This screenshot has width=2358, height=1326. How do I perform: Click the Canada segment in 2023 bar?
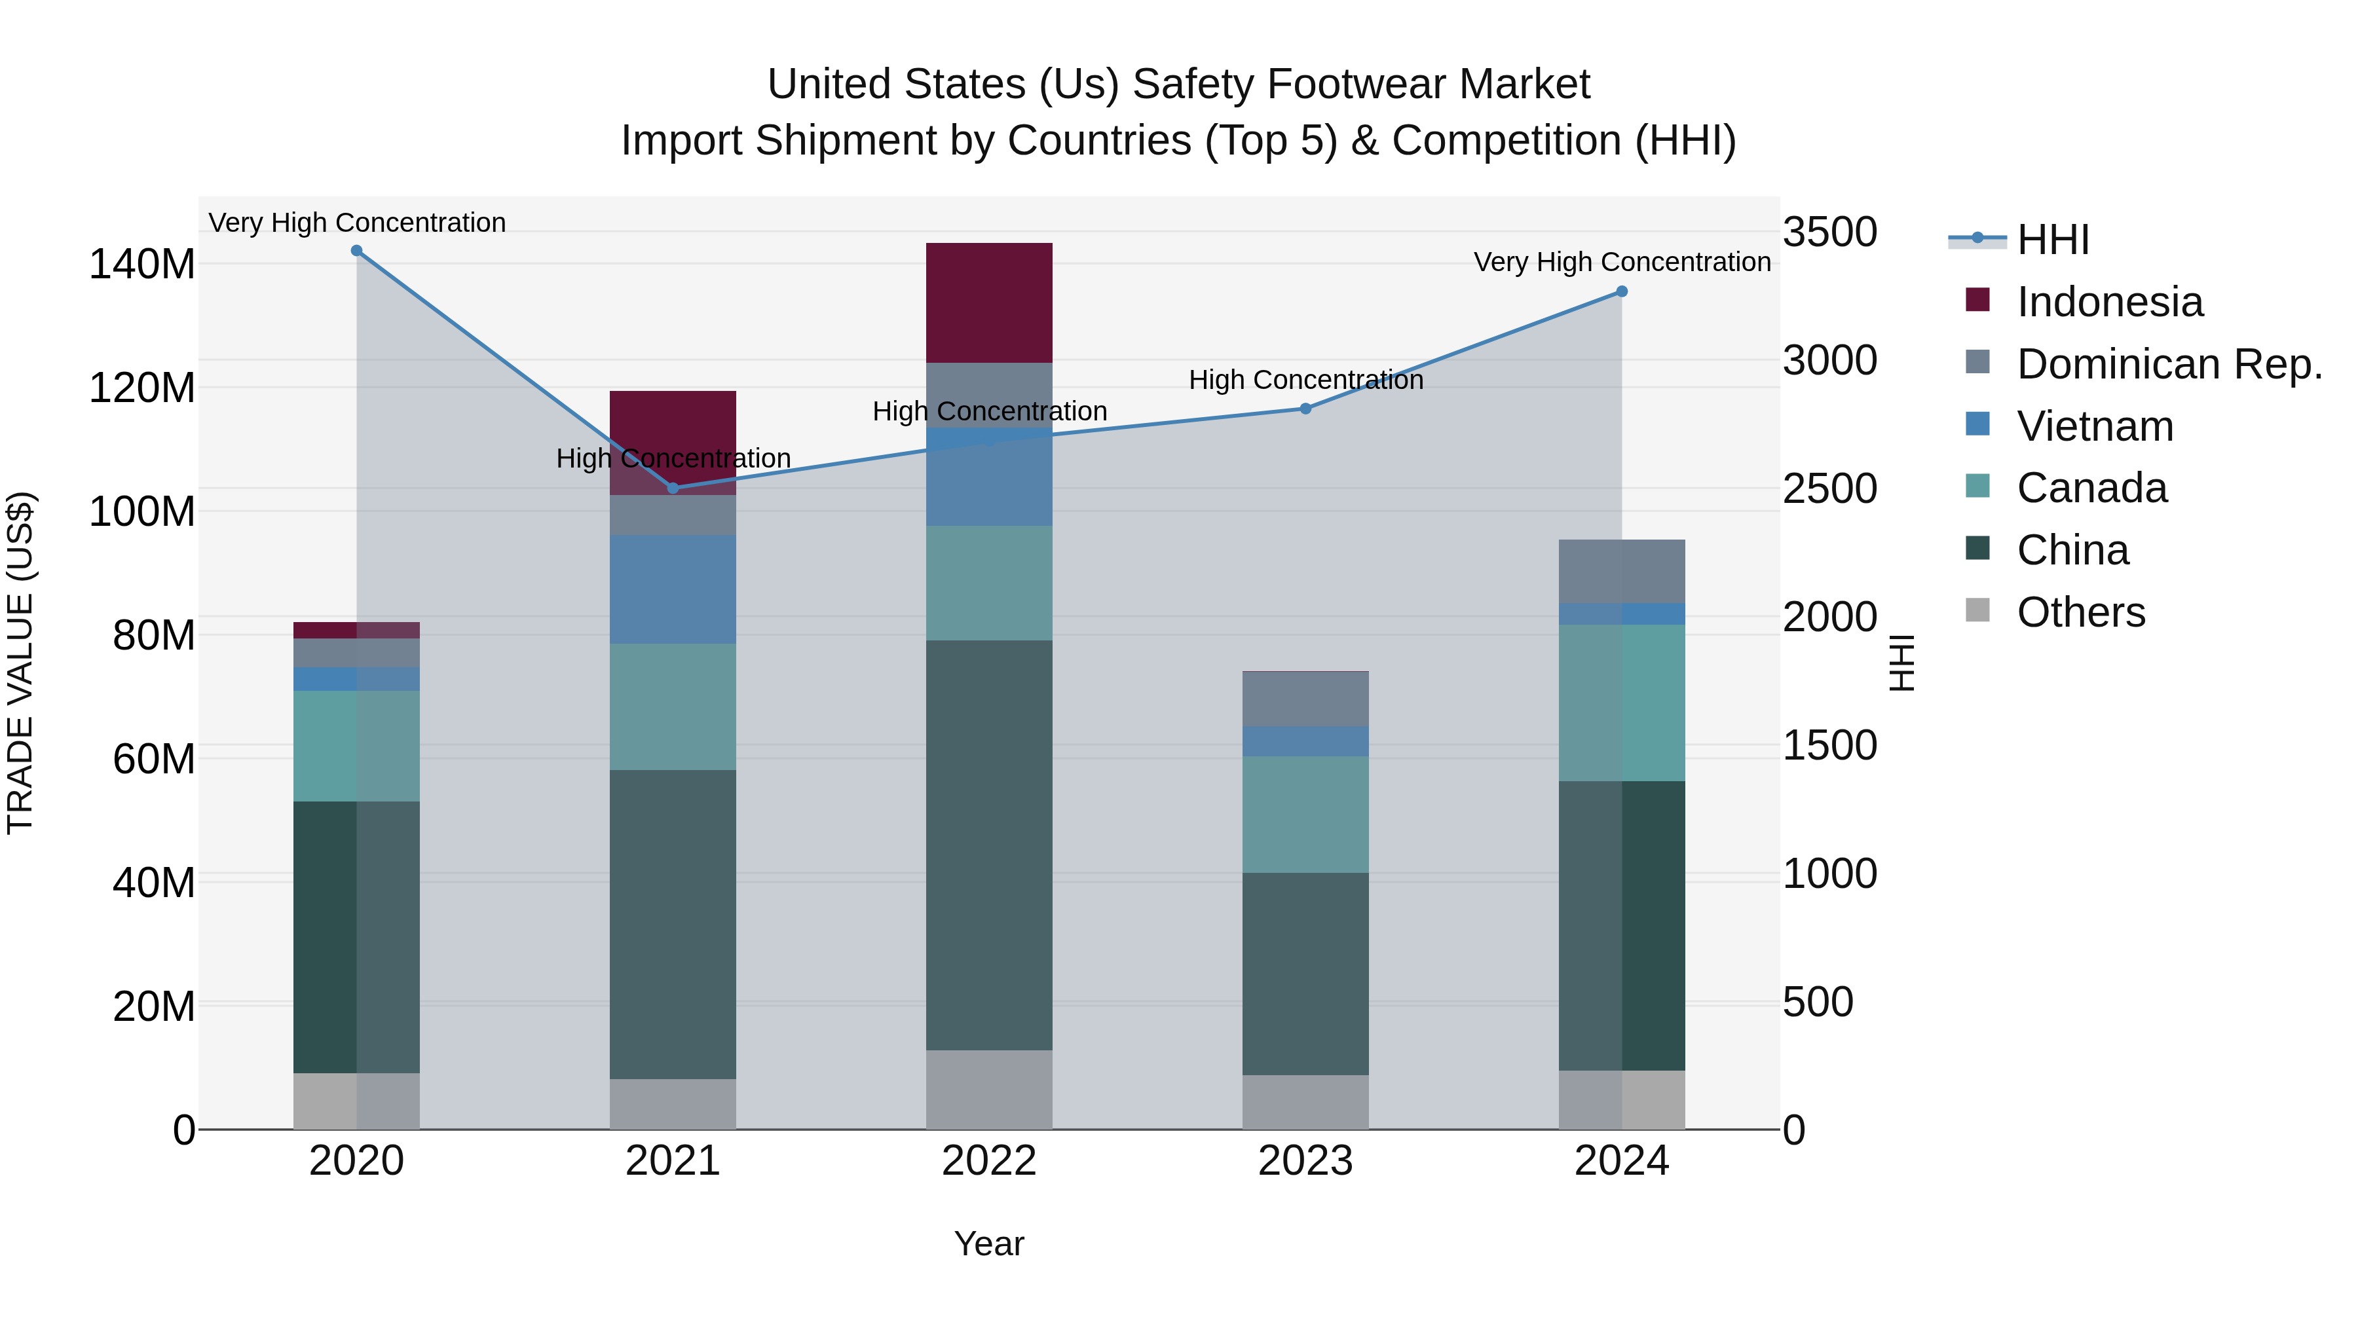tap(1305, 815)
